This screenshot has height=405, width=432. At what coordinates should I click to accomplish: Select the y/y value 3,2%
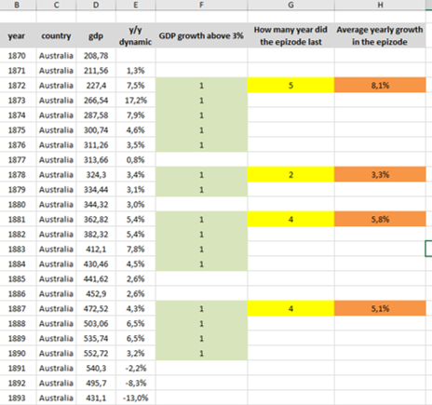136,354
